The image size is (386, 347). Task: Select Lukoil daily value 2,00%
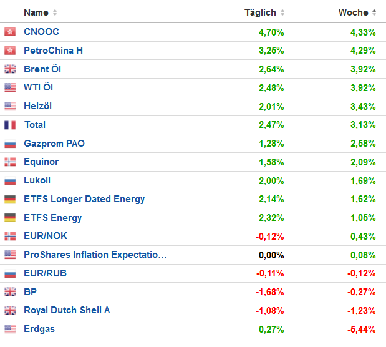coord(271,181)
